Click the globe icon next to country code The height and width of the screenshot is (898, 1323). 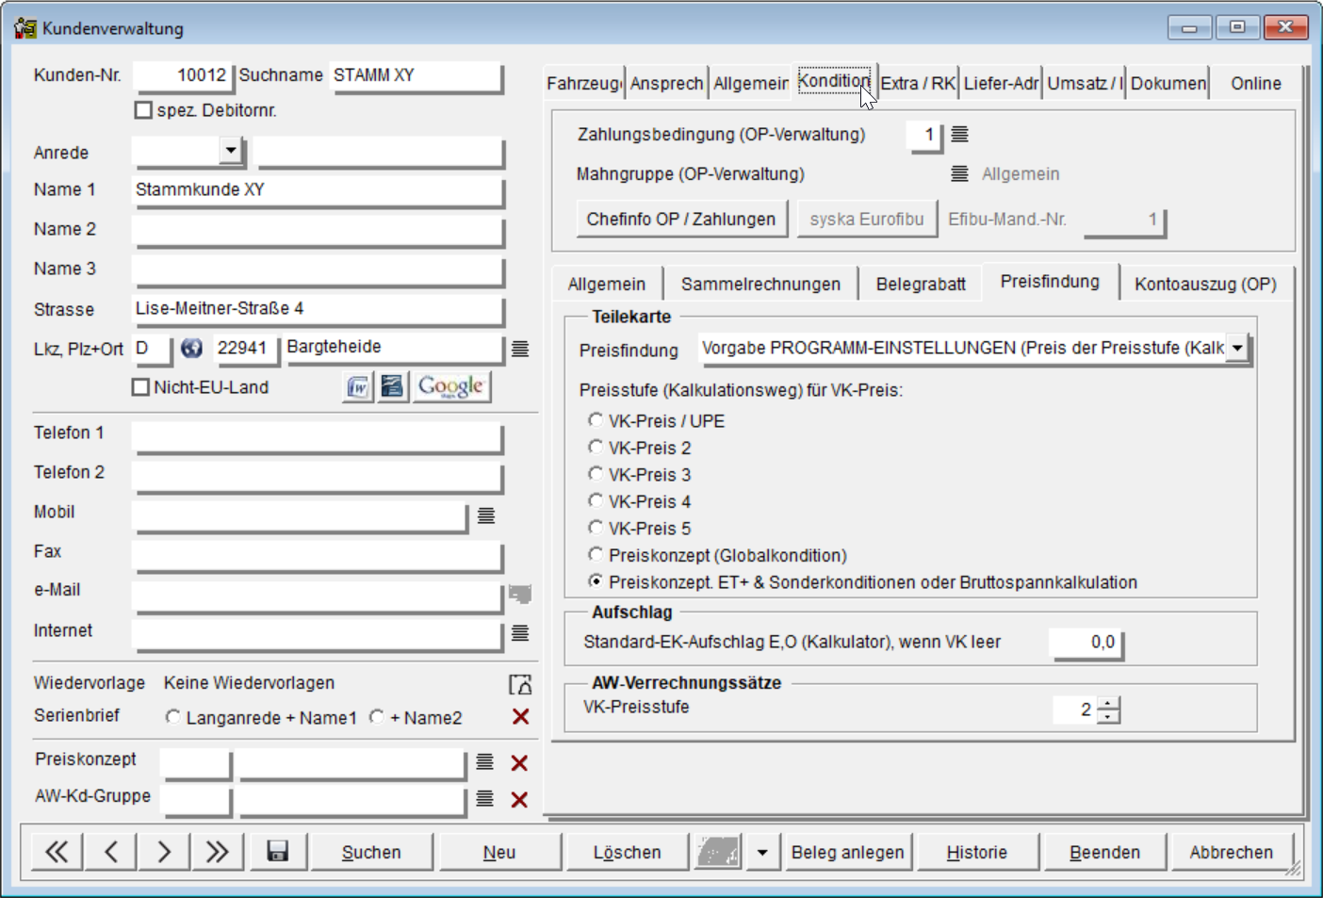tap(191, 349)
